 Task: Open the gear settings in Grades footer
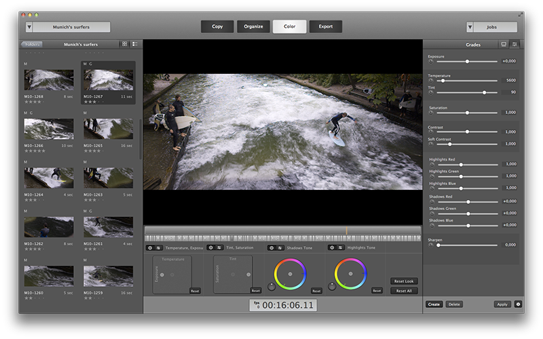click(518, 304)
